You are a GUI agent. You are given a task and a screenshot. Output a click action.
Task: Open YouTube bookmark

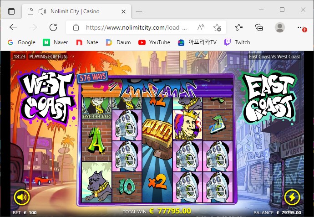coord(154,42)
